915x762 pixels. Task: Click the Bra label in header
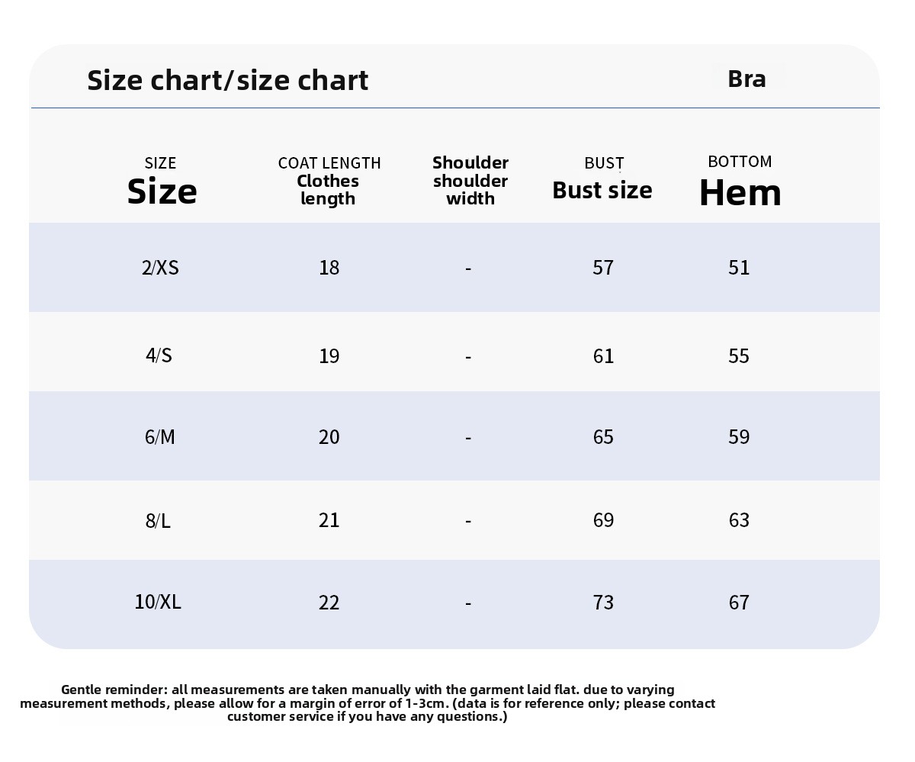pos(746,78)
